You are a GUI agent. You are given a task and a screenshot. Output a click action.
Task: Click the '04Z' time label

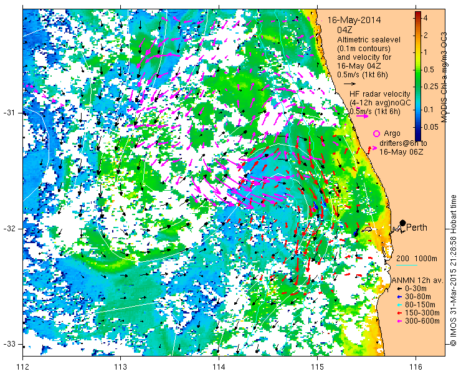[345, 30]
